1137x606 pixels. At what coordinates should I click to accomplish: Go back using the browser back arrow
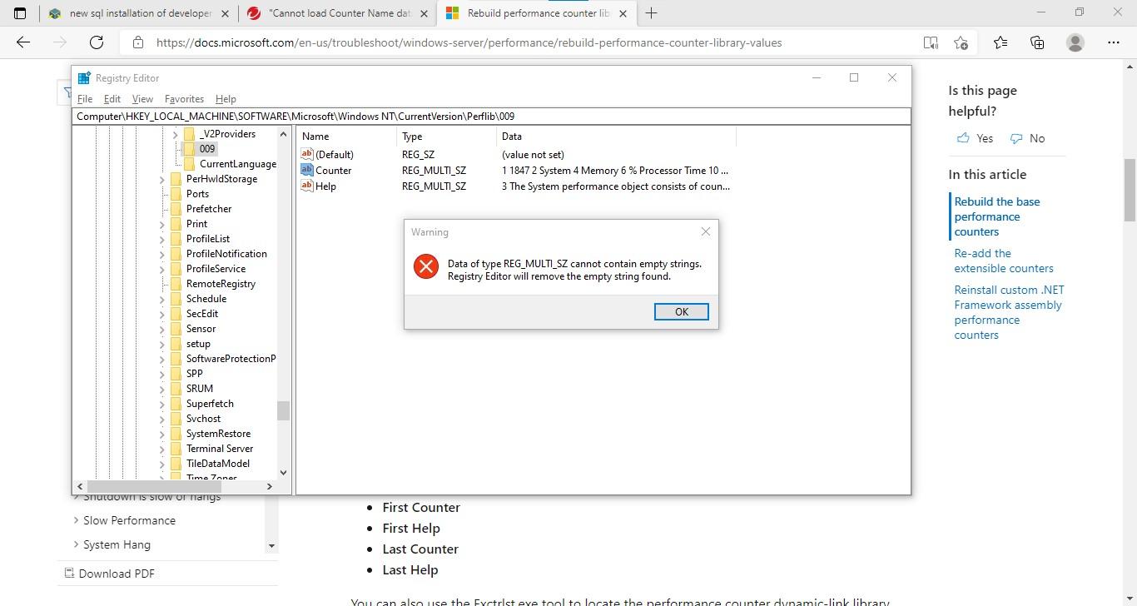coord(23,42)
